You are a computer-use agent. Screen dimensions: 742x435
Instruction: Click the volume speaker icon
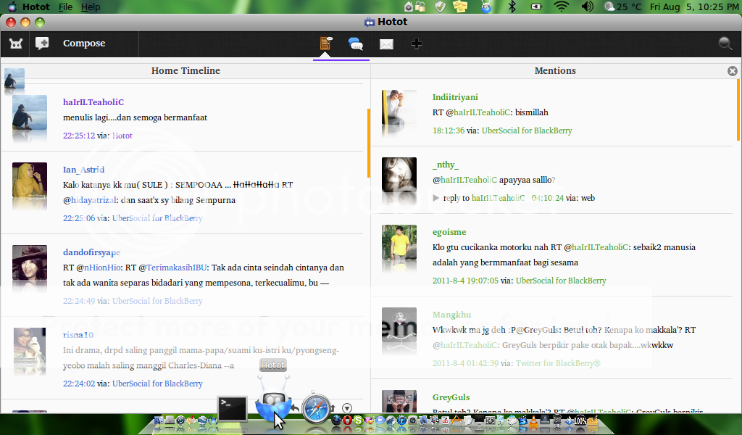pos(587,7)
